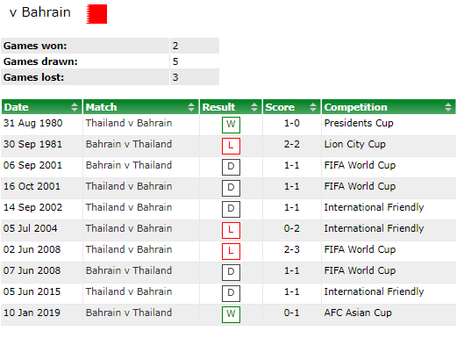Click the Score column sort arrows
The height and width of the screenshot is (338, 464).
click(x=313, y=107)
